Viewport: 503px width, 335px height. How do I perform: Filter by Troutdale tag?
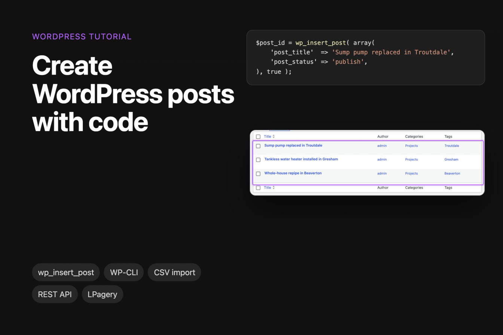click(452, 146)
